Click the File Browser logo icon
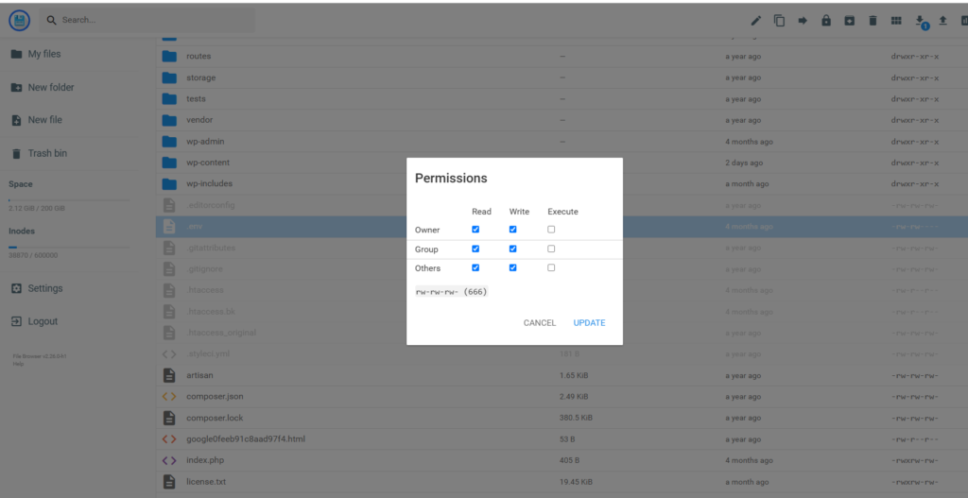 pos(19,21)
